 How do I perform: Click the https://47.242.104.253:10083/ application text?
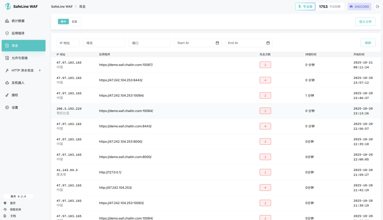pyautogui.click(x=121, y=203)
